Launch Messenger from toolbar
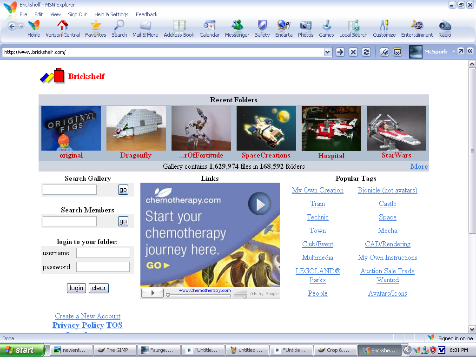Image resolution: width=476 pixels, height=357 pixels. [x=237, y=29]
